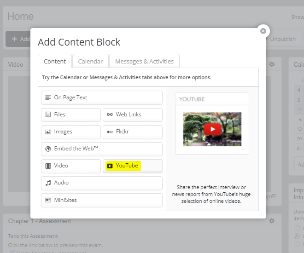Choose the Web Links block
This screenshot has width=304, height=253.
click(x=133, y=115)
